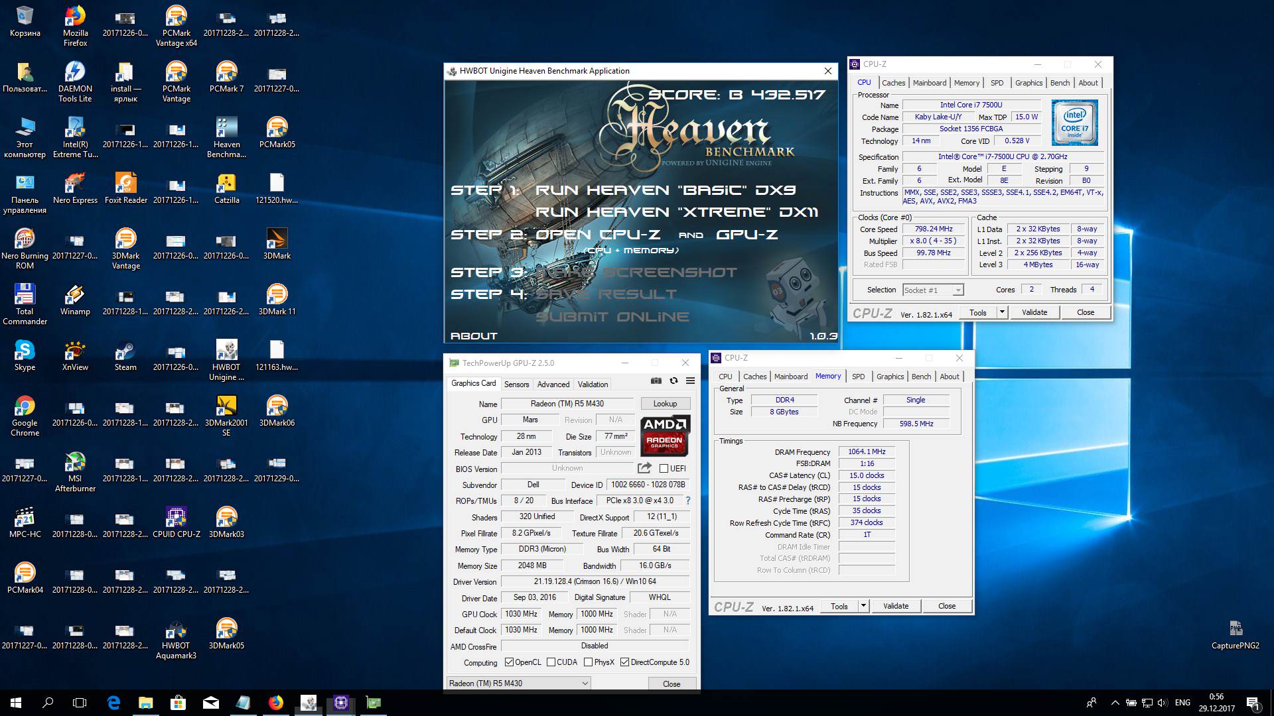1274x716 pixels.
Task: Switch to Mainboard tab in top CPU-Z window
Action: coord(930,83)
